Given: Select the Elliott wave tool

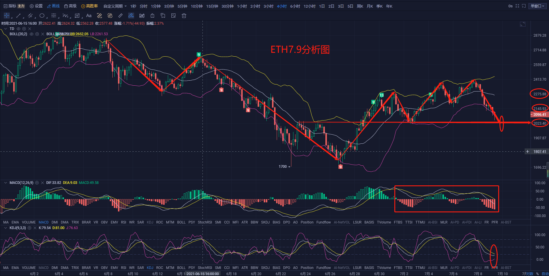Looking at the screenshot, I should [x=65, y=16].
